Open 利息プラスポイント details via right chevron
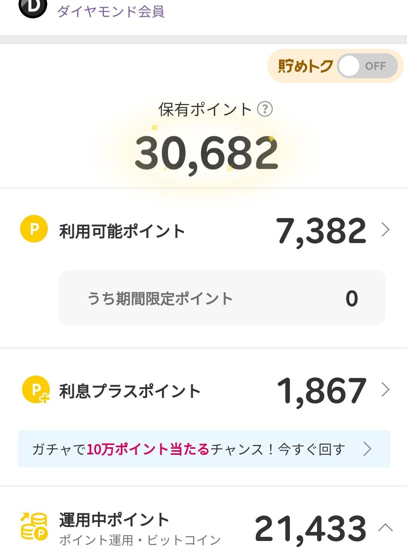 385,390
